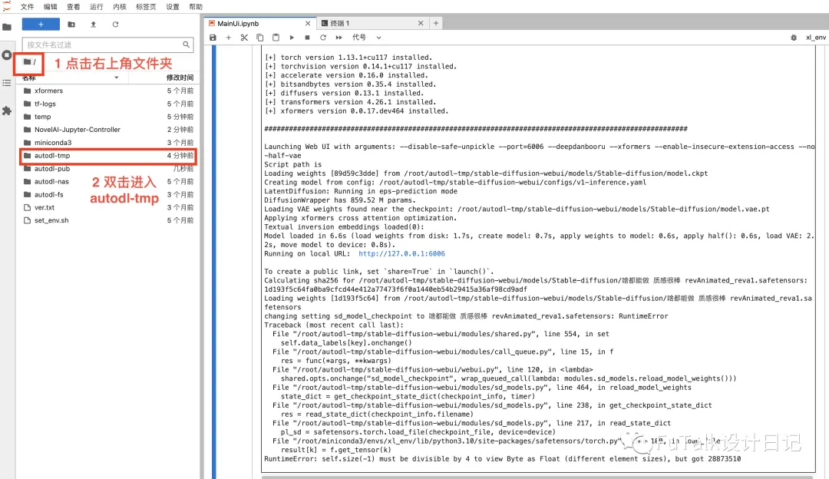Restart kernel and run all cells icon
Screen dimensions: 829x479
339,38
